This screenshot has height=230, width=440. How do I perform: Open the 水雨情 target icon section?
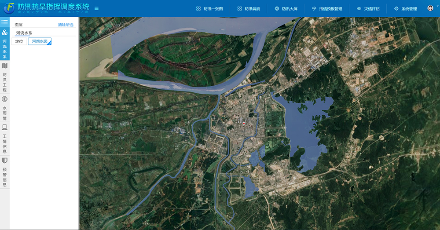coord(4,109)
